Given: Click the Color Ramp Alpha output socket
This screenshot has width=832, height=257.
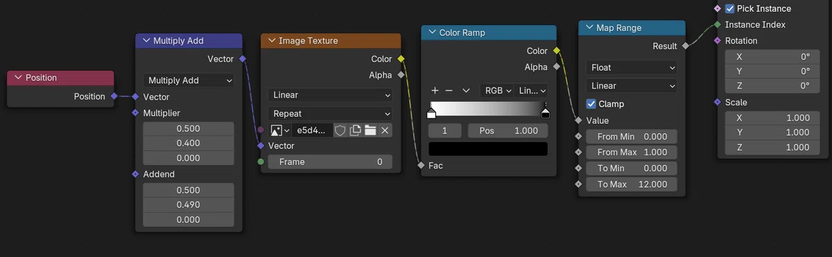Looking at the screenshot, I should (556, 67).
